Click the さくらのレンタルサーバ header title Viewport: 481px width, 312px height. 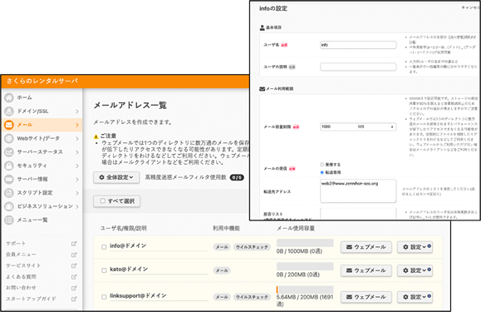42,81
